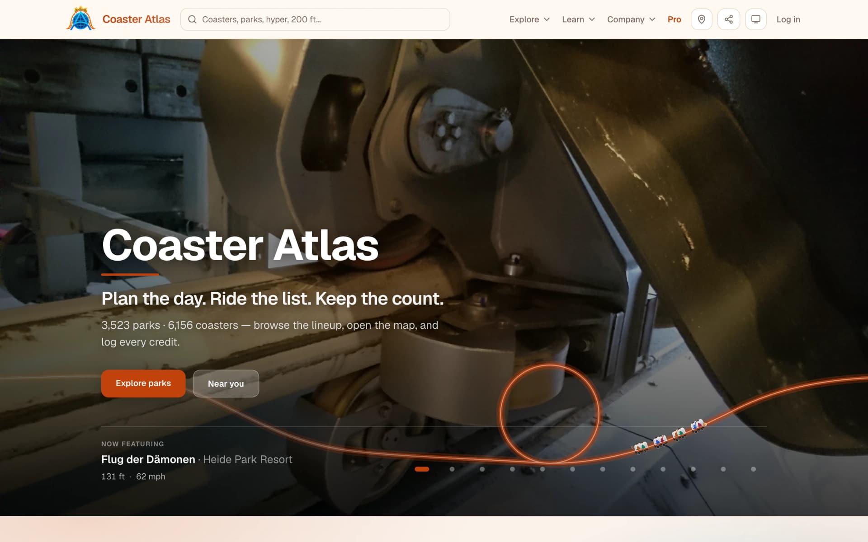This screenshot has width=868, height=542.
Task: Go to the eleventh carousel slide dot
Action: pos(723,469)
